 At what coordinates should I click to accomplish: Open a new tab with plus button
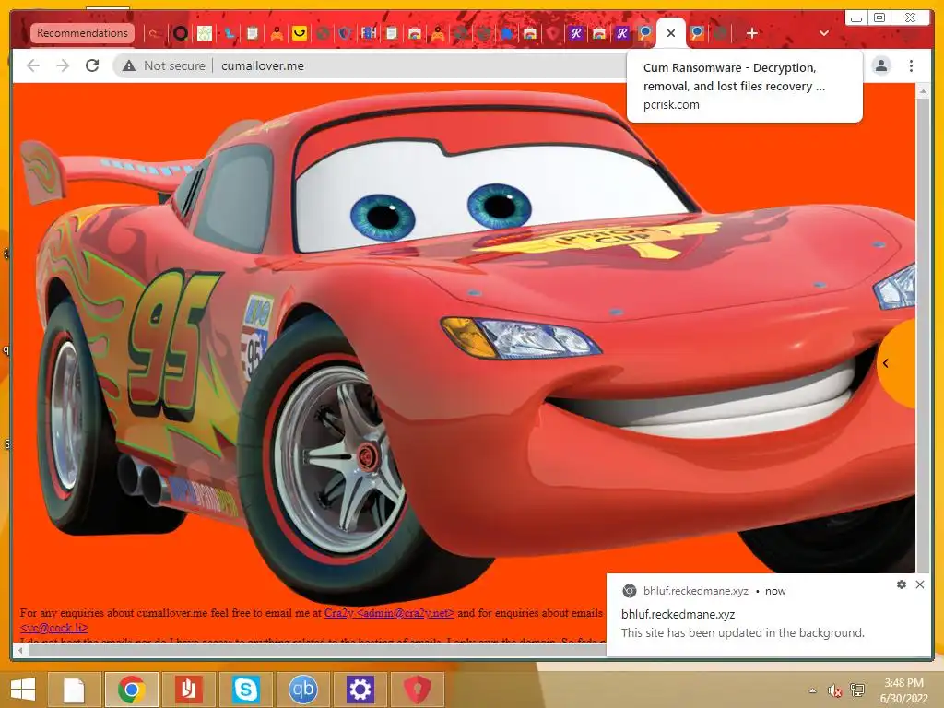pyautogui.click(x=752, y=33)
